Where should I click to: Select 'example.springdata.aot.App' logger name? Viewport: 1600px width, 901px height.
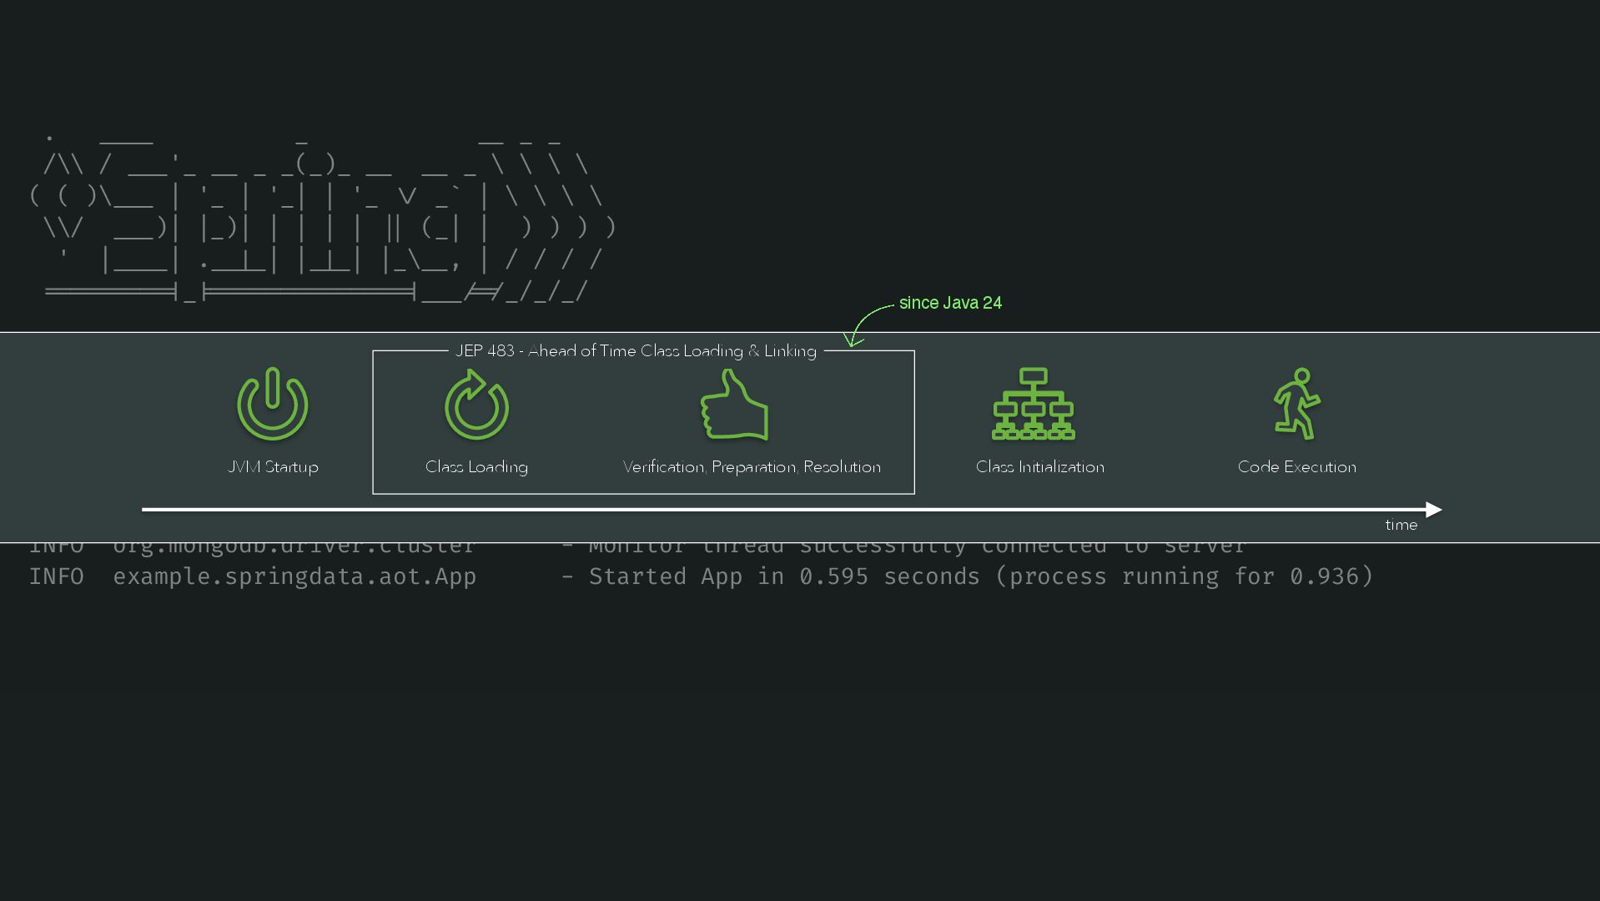(x=294, y=576)
